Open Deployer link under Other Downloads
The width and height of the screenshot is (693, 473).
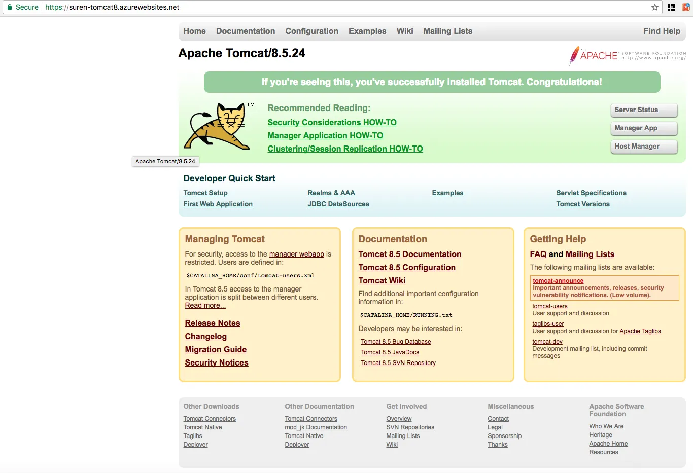196,445
